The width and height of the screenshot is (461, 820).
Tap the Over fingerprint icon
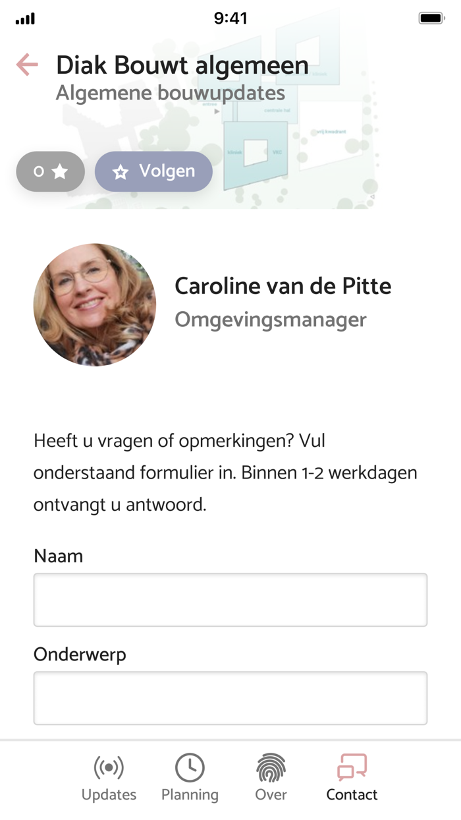click(271, 767)
